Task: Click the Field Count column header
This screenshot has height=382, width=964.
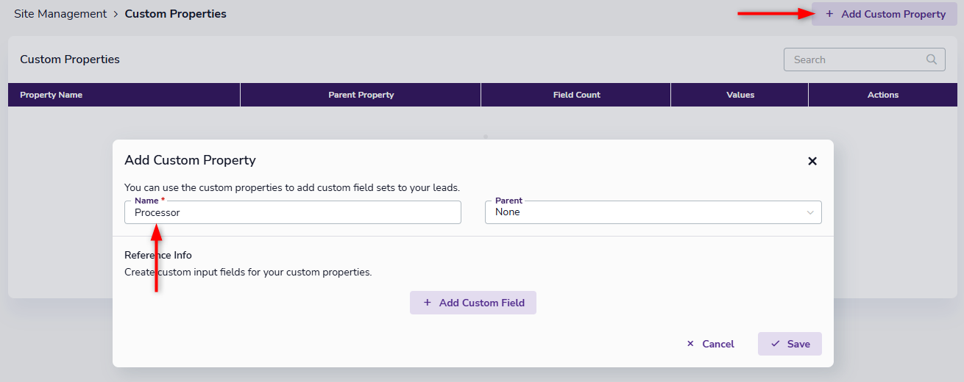Action: click(x=576, y=95)
